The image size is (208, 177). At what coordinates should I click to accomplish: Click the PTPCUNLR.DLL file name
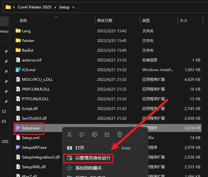tap(35, 99)
